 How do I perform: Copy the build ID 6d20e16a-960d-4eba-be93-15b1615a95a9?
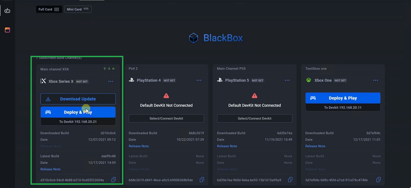click(290, 180)
